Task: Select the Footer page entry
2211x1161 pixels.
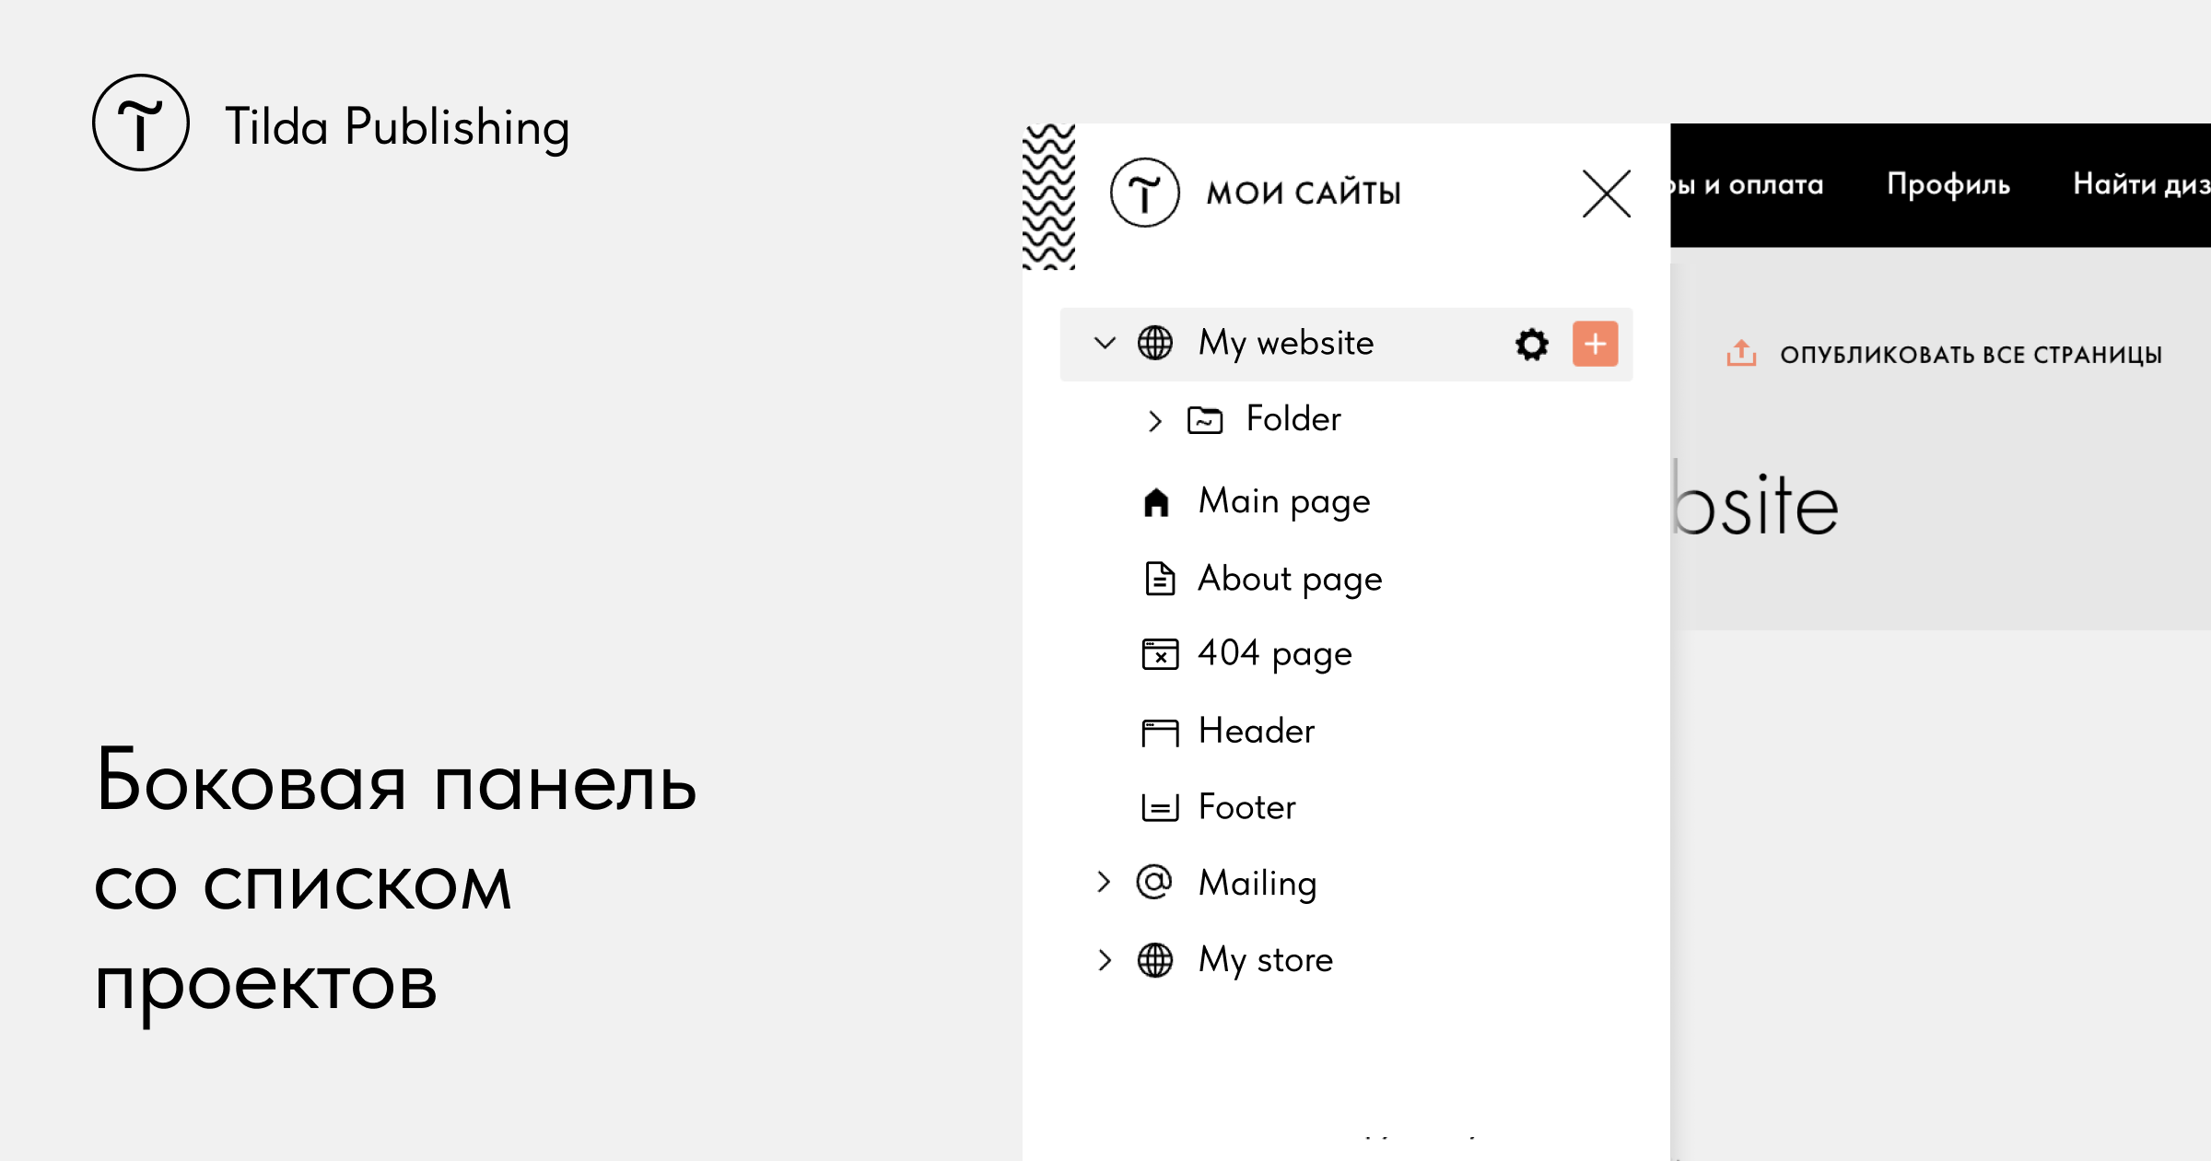Action: click(1246, 808)
